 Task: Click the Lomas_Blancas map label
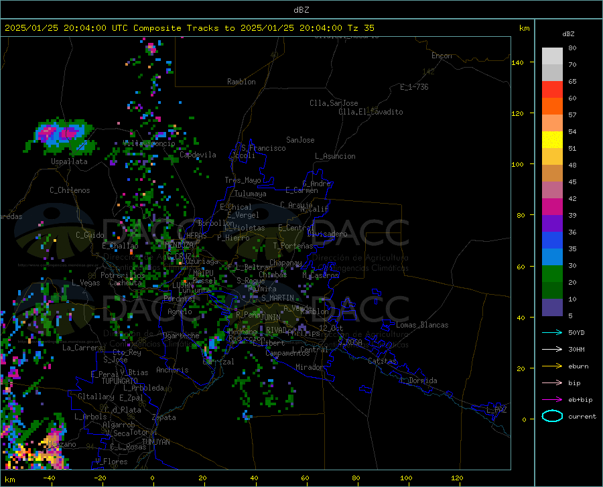pyautogui.click(x=422, y=325)
